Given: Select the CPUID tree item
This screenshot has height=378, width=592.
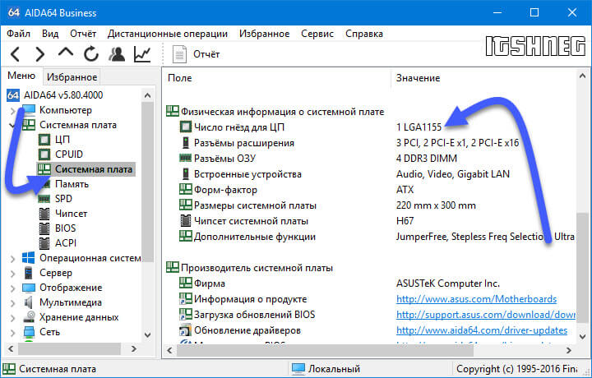Looking at the screenshot, I should 69,154.
